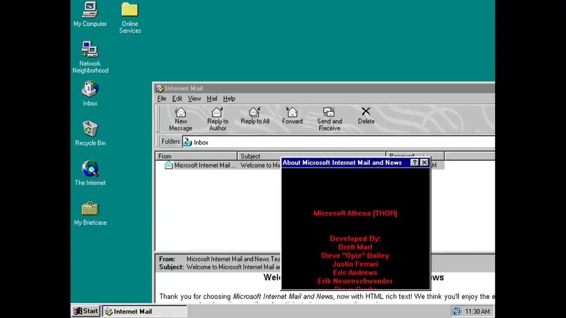Open the Mail menu
Viewport: 566px width, 318px height.
(x=212, y=98)
